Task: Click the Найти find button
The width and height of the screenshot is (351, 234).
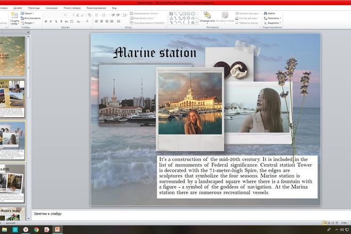Action: click(270, 13)
